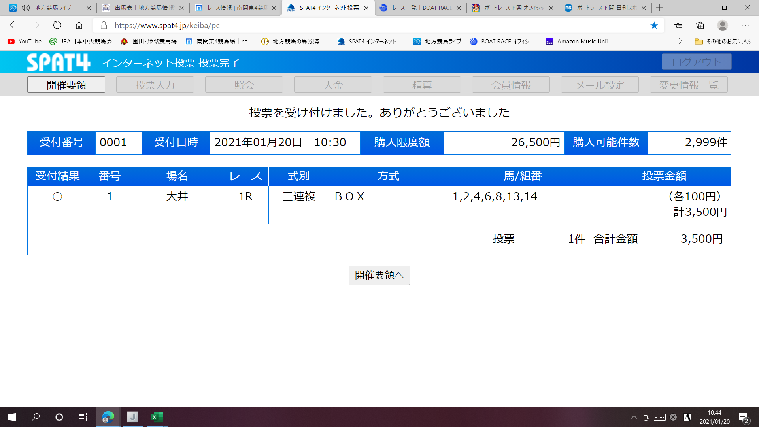Open その他のお気に入り folder
759x427 pixels.
tap(723, 41)
